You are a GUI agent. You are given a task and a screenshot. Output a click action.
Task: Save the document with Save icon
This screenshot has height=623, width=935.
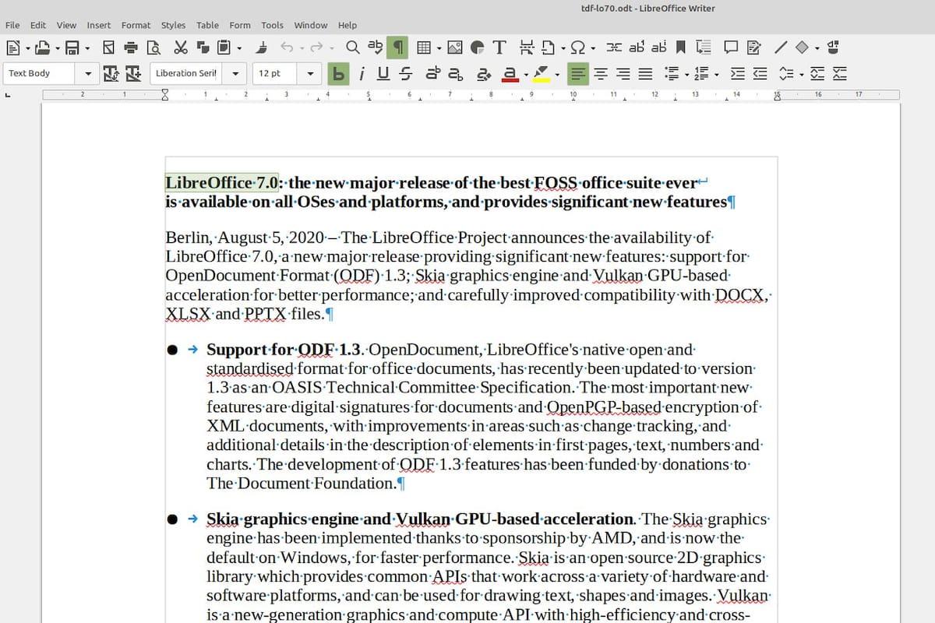pyautogui.click(x=72, y=48)
